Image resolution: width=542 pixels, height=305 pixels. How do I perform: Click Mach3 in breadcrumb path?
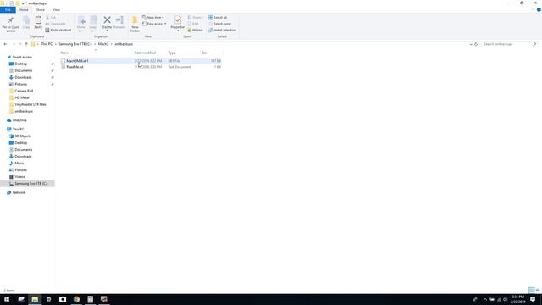103,44
